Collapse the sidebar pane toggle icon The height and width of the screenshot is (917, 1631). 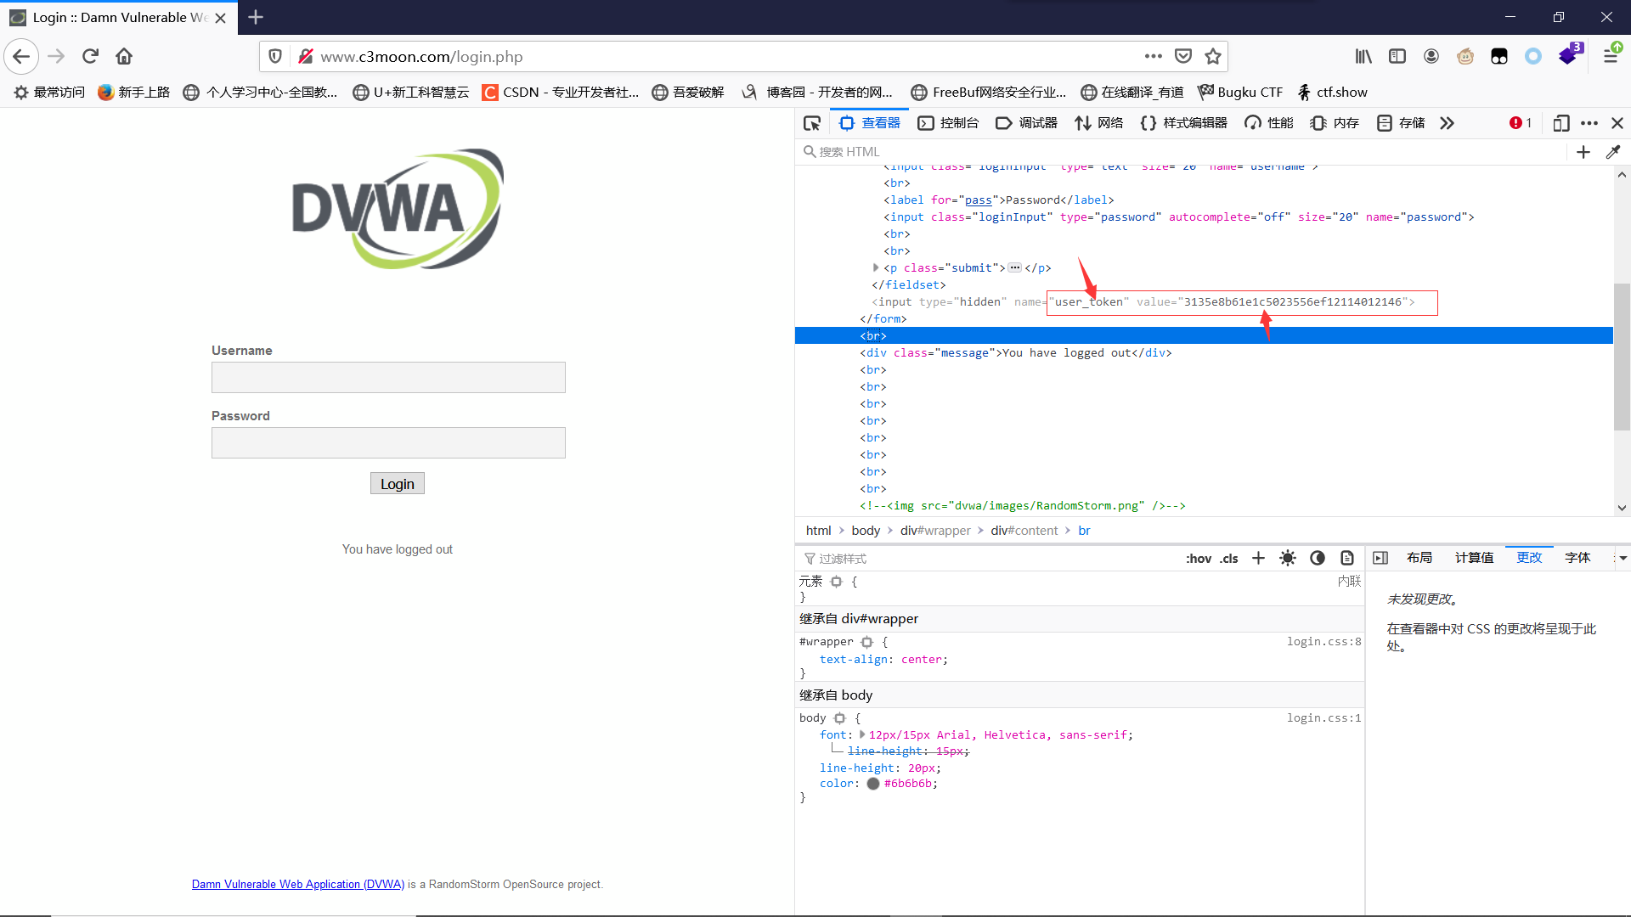coord(1380,558)
